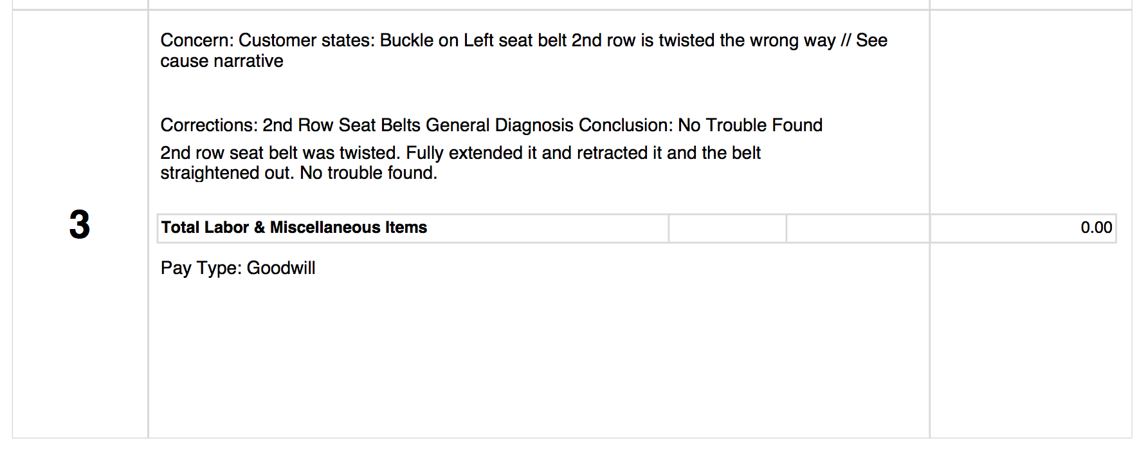Click the second empty cell before the amount
Image resolution: width=1146 pixels, height=449 pixels.
(858, 228)
